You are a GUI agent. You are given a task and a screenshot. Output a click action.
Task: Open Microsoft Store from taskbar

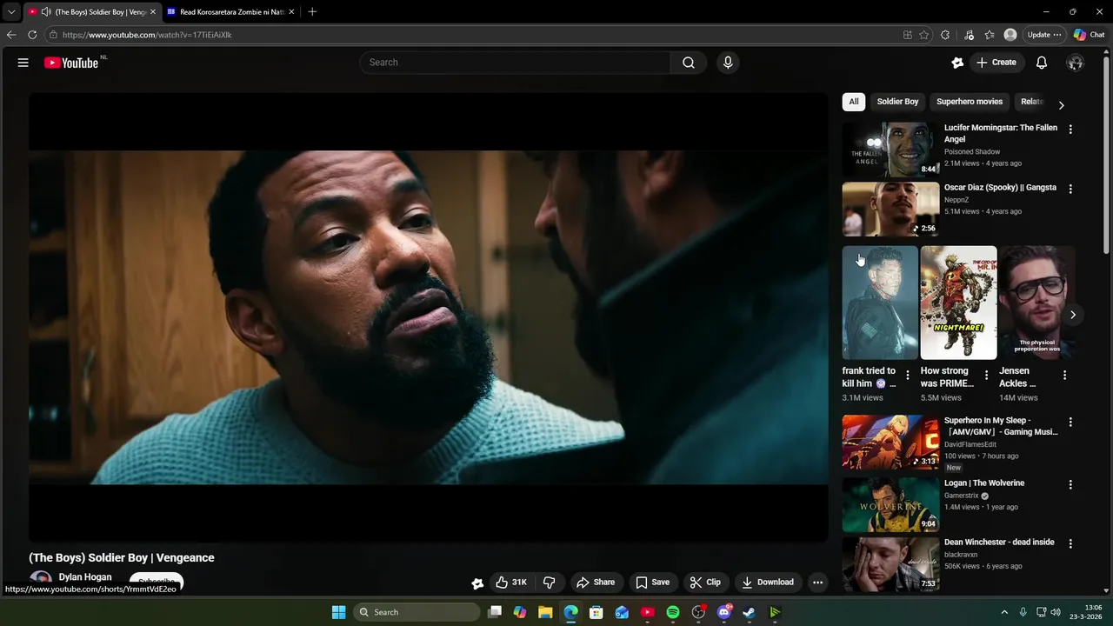point(596,612)
